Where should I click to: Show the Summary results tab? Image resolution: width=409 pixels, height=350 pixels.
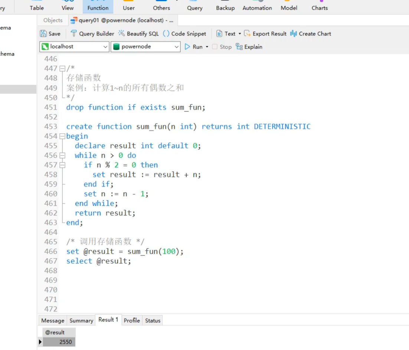[x=81, y=321]
